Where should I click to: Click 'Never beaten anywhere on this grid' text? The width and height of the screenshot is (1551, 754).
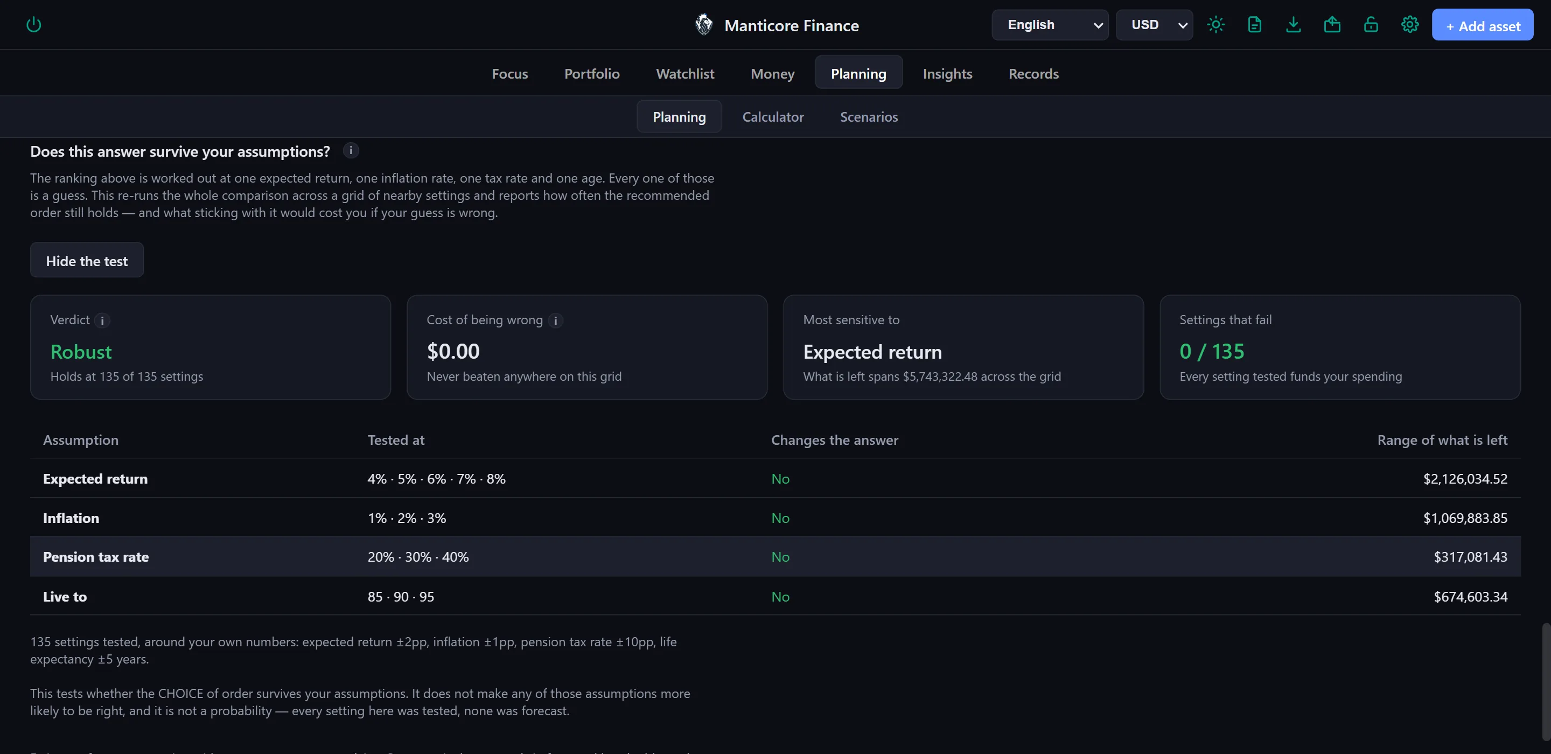pos(524,376)
